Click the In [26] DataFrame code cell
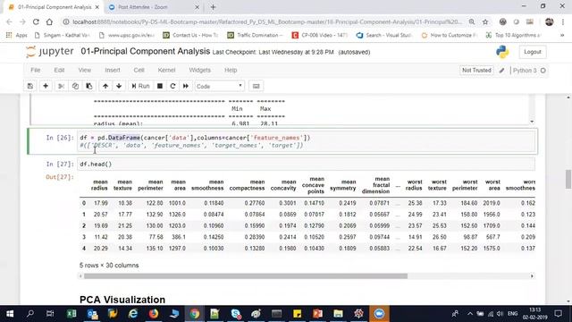Viewport: 572px width, 322px height. 306,141
